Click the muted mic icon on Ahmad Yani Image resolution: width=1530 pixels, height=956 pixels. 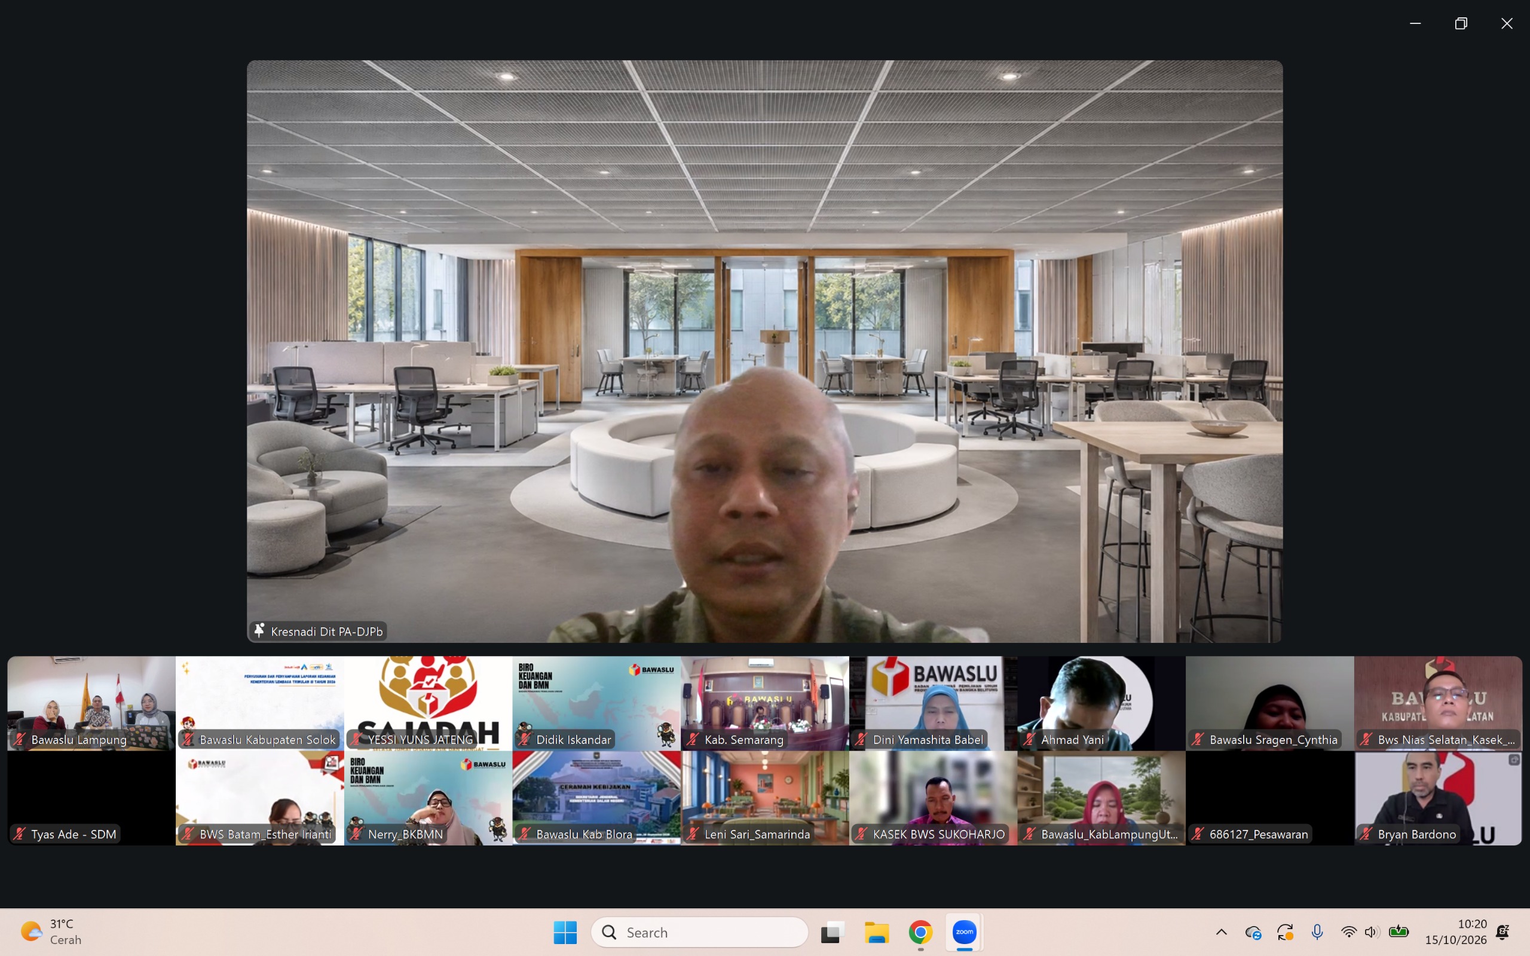pyautogui.click(x=1029, y=739)
